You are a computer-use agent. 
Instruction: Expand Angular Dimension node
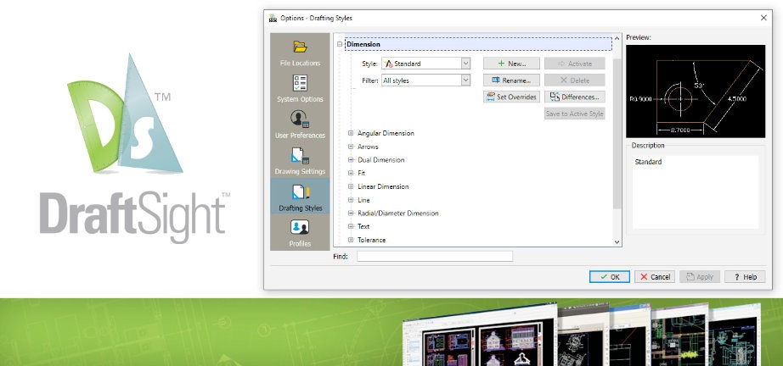point(351,134)
